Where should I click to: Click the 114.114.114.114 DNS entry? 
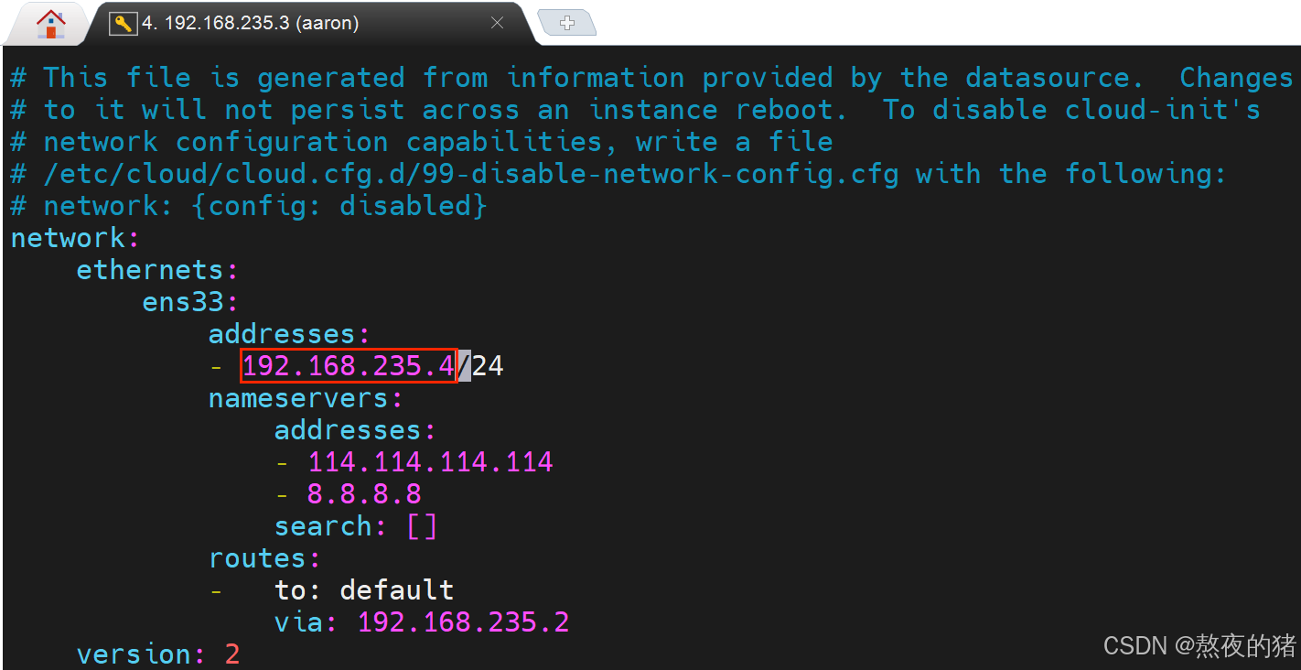[x=430, y=462]
